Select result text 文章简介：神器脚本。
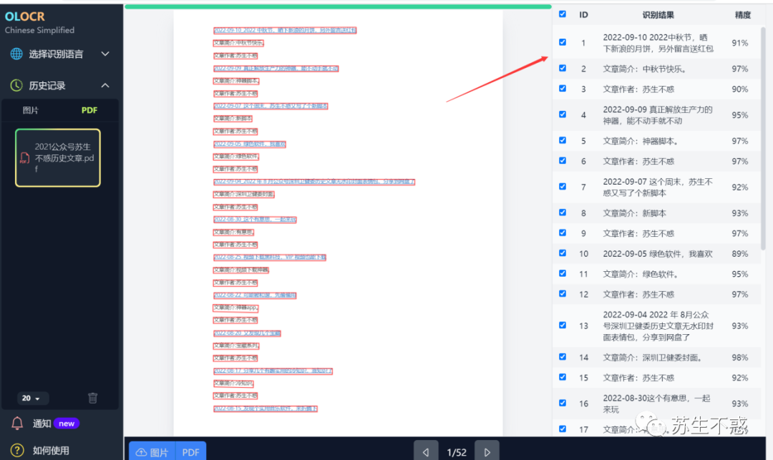This screenshot has height=460, width=773. pyautogui.click(x=641, y=142)
